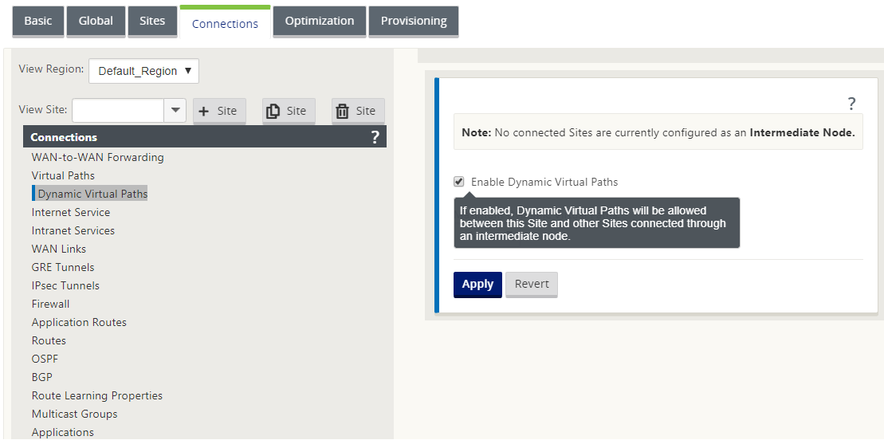Click the Revert button

531,284
